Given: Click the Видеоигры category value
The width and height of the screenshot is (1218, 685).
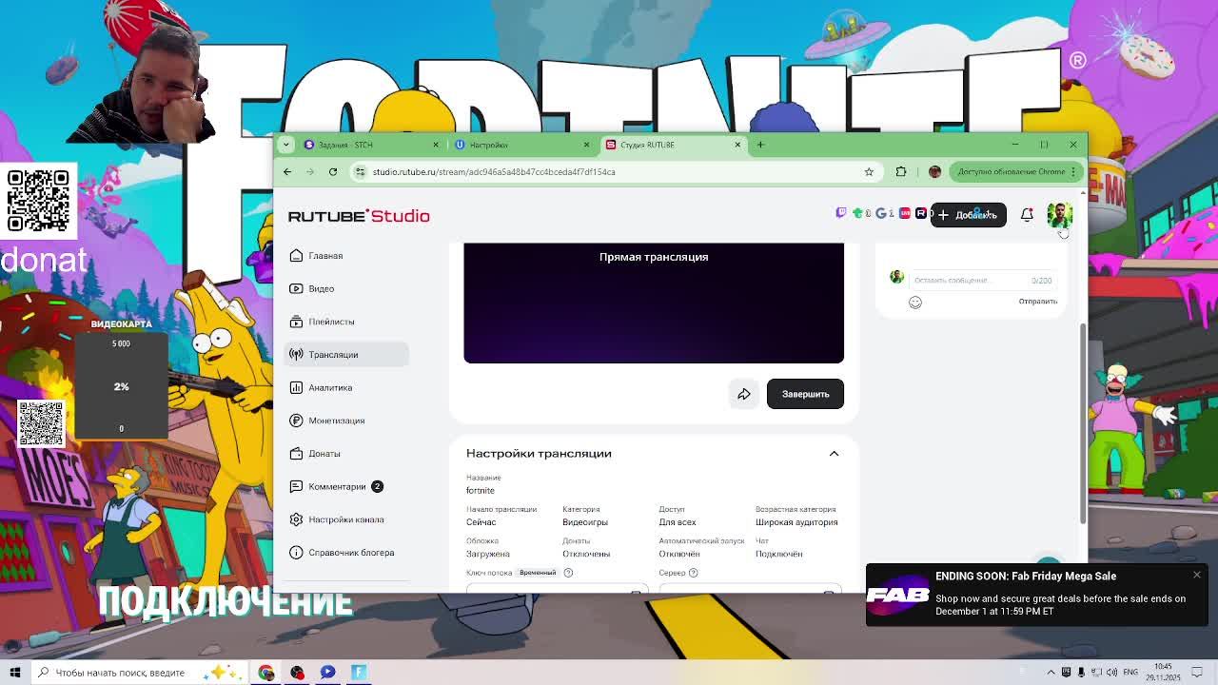Looking at the screenshot, I should pos(585,522).
